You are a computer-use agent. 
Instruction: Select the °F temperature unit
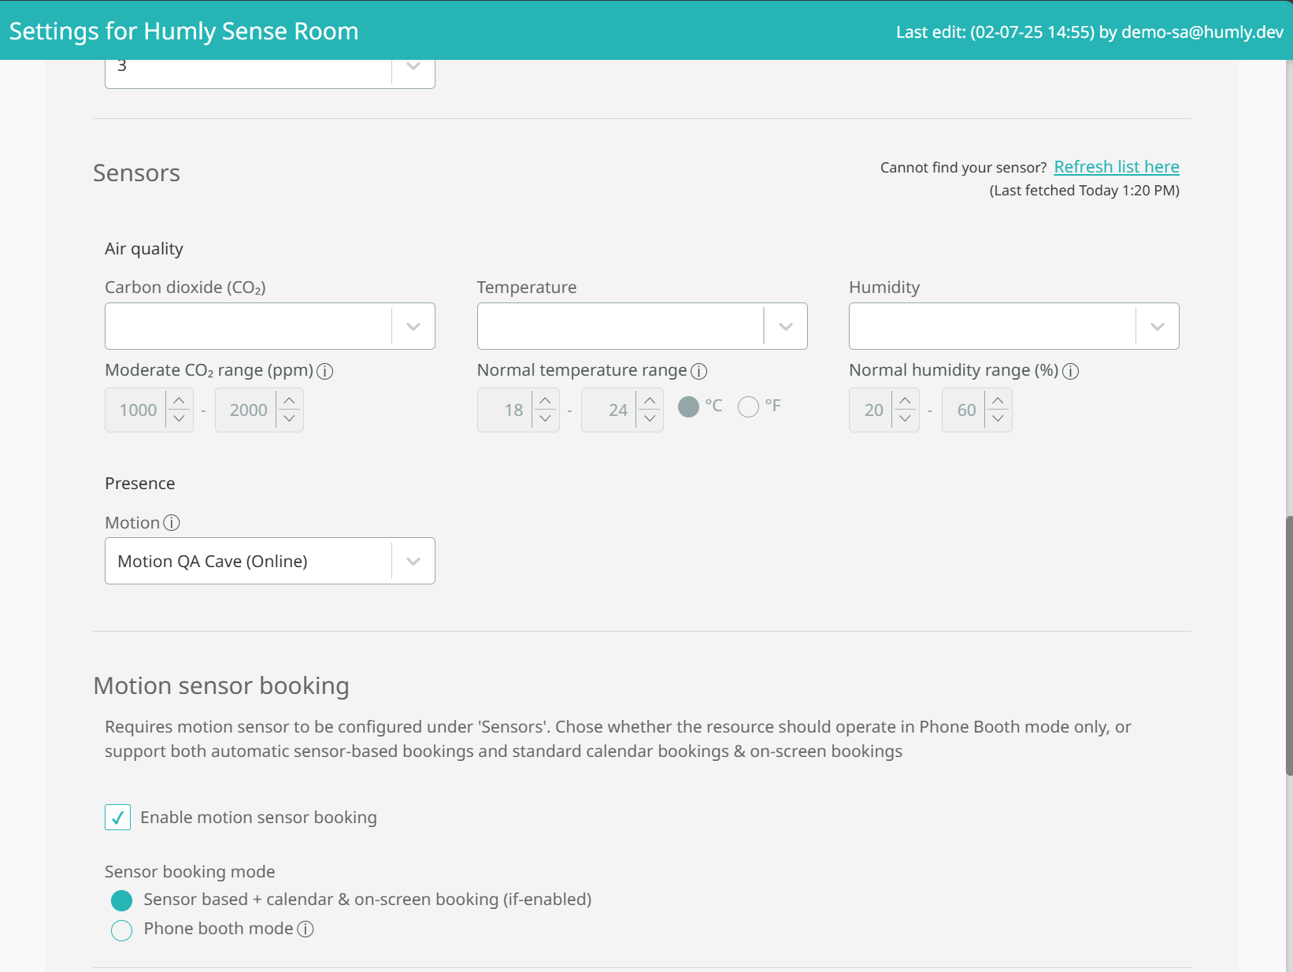pos(748,406)
